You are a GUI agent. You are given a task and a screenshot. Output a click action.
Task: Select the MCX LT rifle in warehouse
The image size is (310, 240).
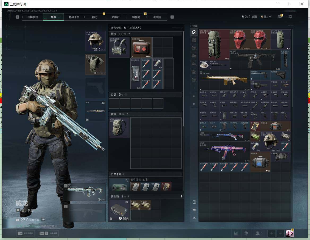tap(255, 60)
